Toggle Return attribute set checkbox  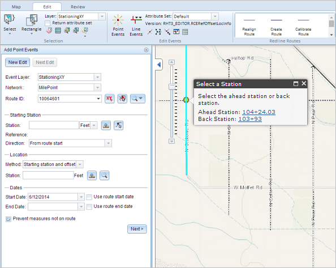(x=48, y=23)
